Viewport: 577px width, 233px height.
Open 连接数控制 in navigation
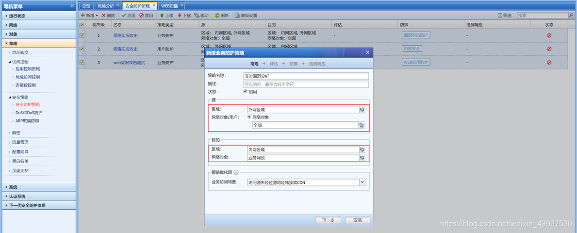point(25,85)
